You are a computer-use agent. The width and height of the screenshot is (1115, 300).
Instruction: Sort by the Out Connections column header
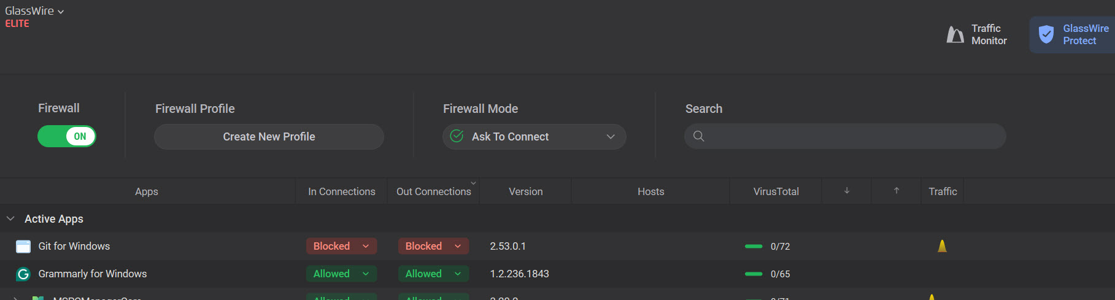tap(433, 191)
